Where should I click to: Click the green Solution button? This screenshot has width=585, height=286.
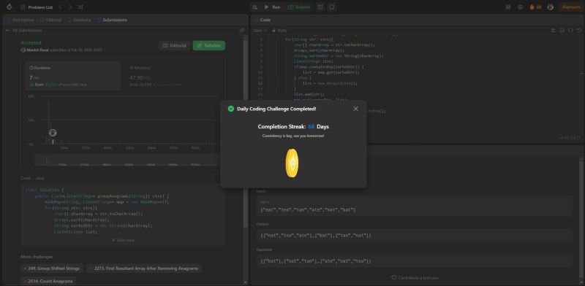pos(209,45)
